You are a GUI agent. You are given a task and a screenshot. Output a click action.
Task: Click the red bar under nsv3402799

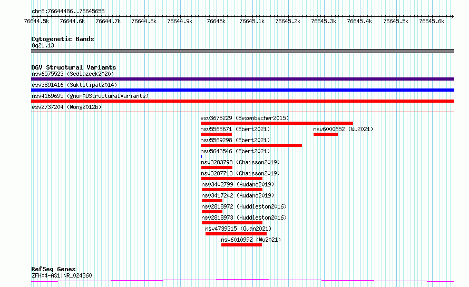tap(232, 190)
